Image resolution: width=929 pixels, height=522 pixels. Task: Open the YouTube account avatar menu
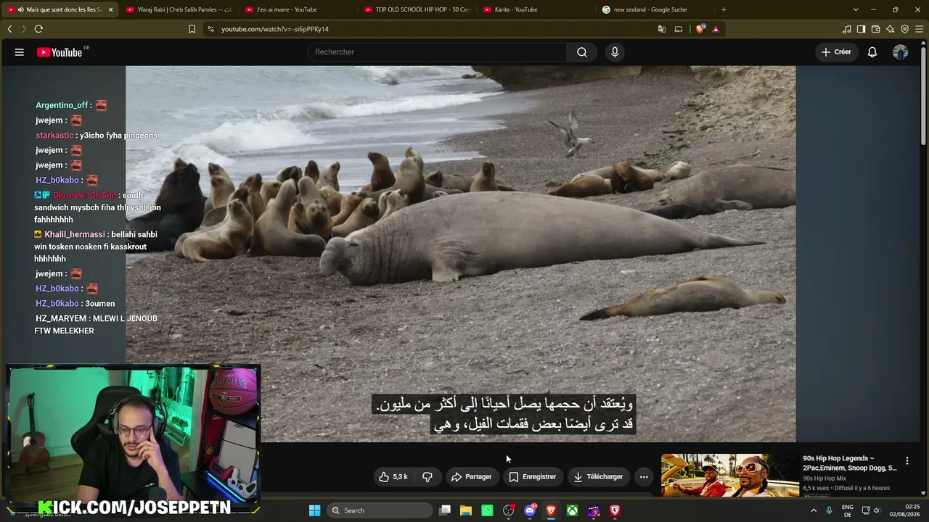[x=900, y=52]
